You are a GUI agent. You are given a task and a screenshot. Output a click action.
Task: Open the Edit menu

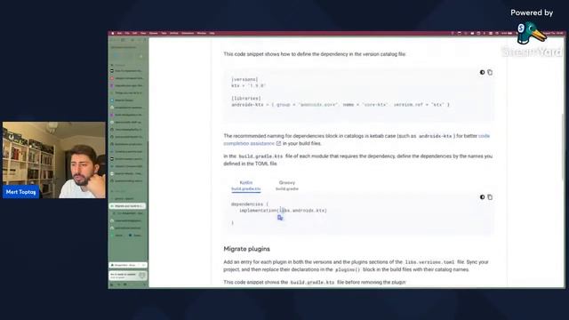134,33
